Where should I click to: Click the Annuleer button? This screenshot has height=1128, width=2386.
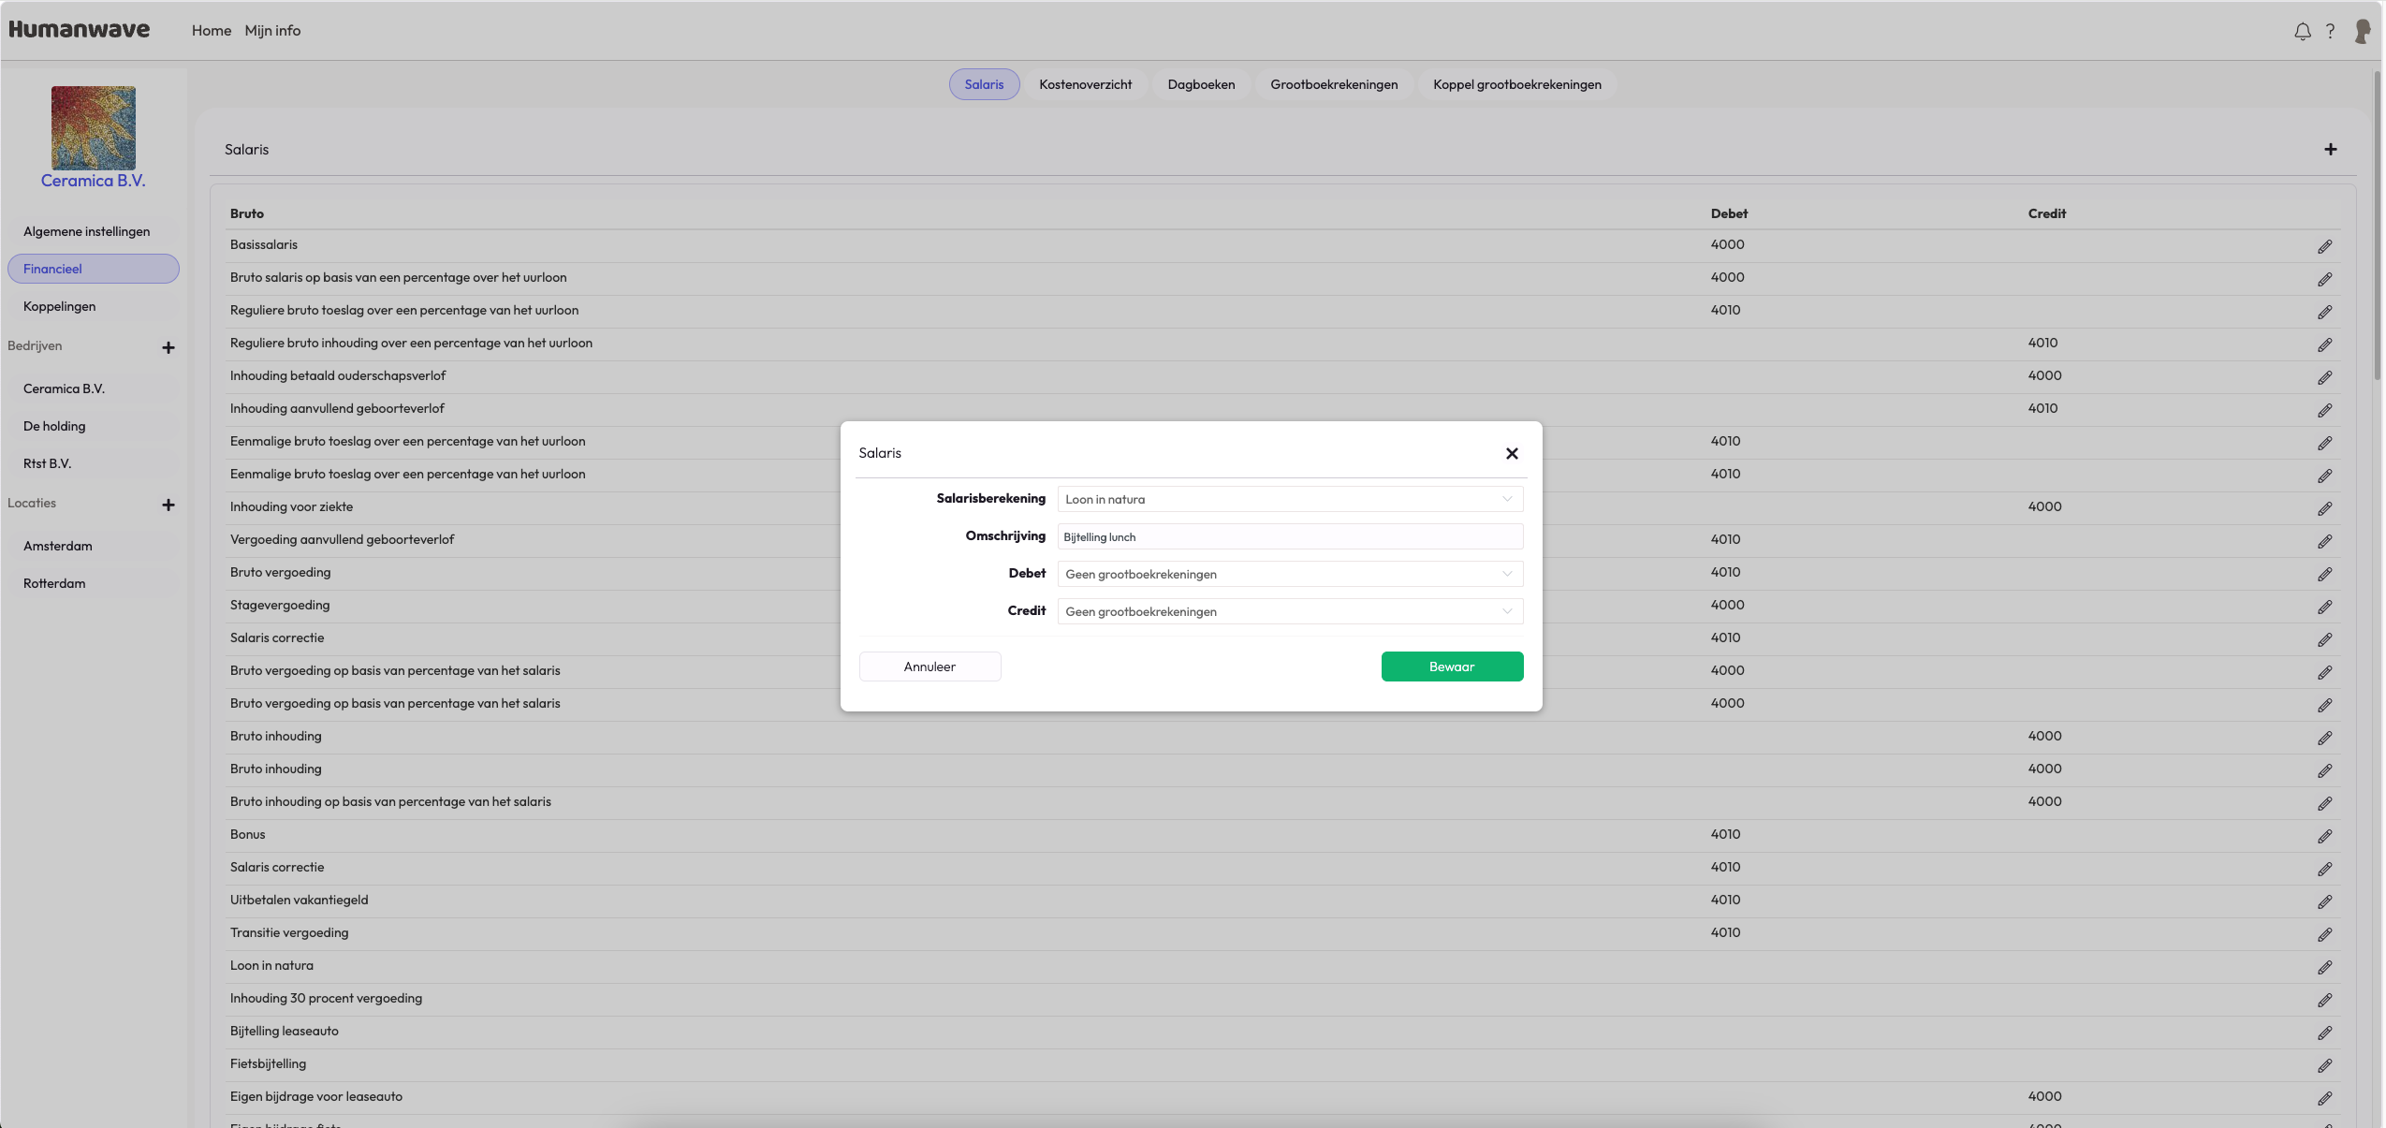(930, 667)
